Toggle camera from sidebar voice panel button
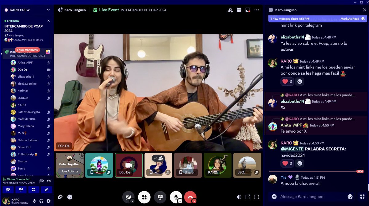 pos(8,190)
